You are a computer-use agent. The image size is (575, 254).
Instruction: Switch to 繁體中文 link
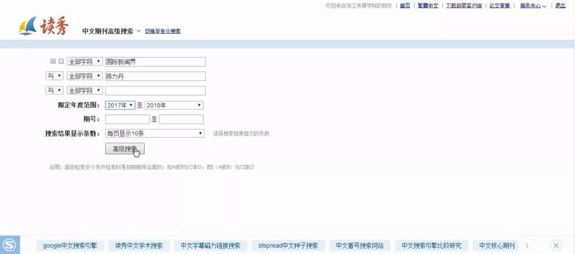pyautogui.click(x=428, y=5)
